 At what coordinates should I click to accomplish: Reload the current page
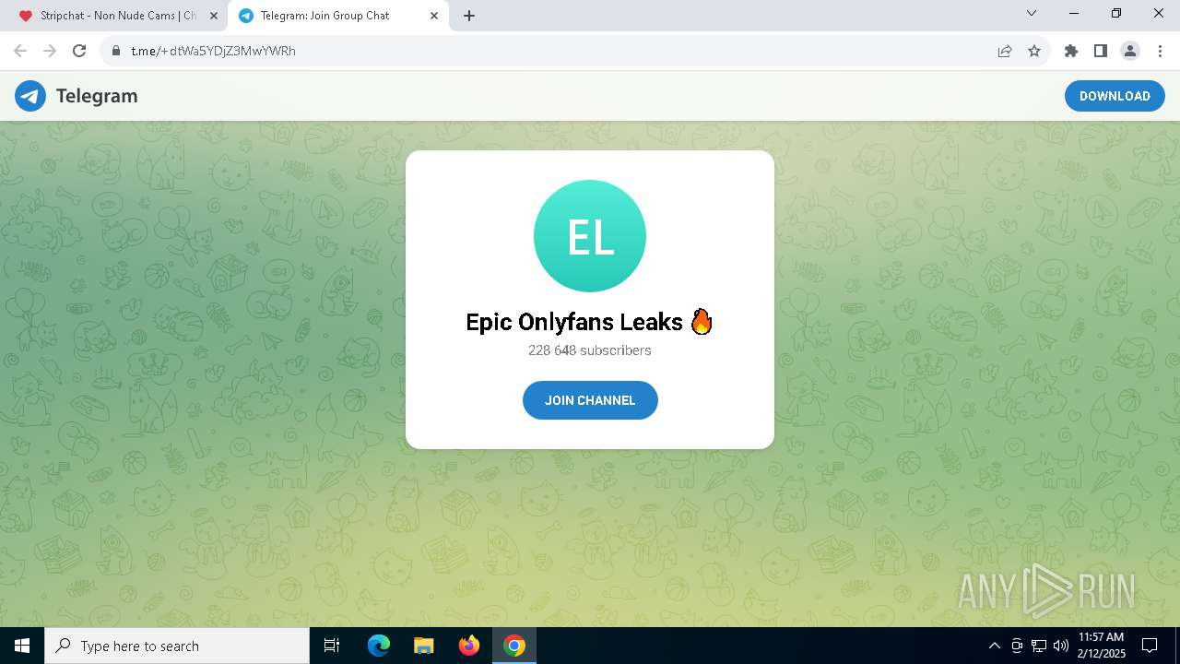pos(79,51)
